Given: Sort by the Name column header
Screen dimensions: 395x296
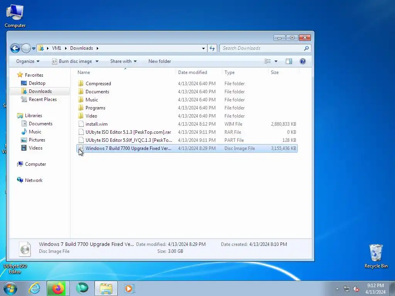Looking at the screenshot, I should coord(125,72).
